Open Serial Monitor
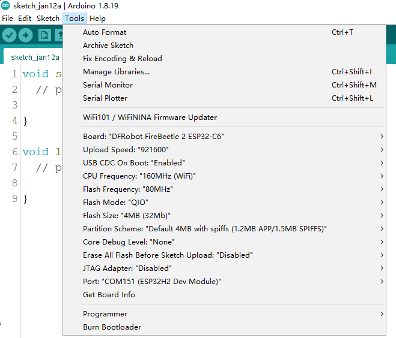Screen dimensions: 396x338 click(224, 85)
